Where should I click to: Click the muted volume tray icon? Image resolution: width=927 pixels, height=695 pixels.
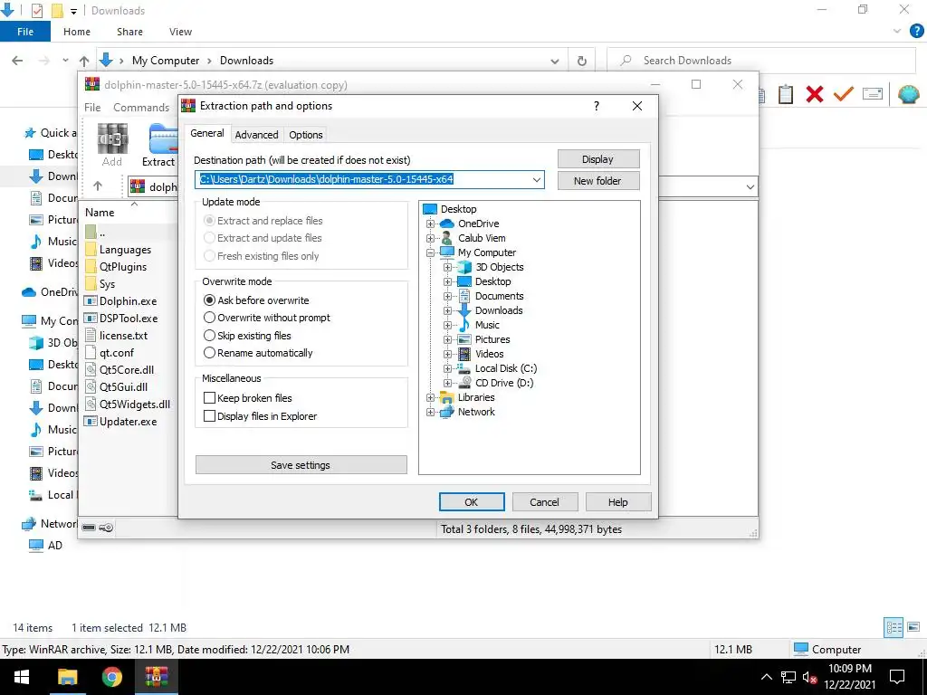(809, 677)
